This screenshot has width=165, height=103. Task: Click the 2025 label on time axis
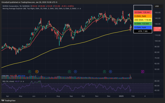pos(121,96)
